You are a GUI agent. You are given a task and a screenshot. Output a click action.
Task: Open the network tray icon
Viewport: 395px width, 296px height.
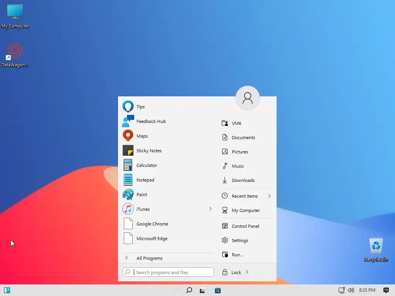point(342,290)
